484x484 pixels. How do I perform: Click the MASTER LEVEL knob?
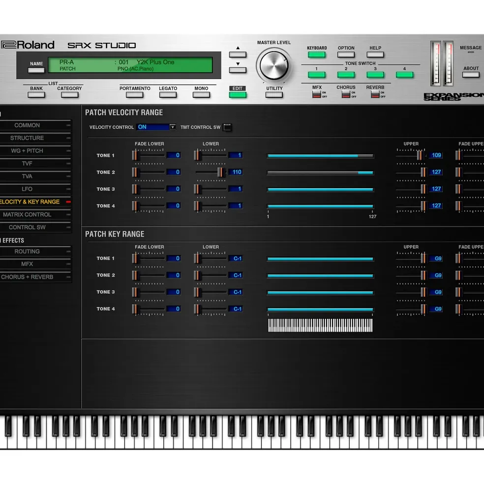(x=274, y=65)
